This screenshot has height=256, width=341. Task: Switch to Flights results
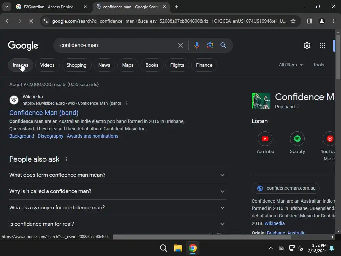point(177,65)
